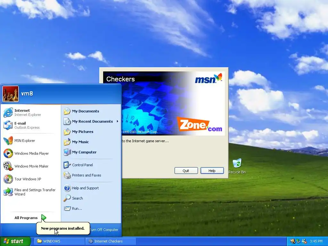This screenshot has width=328, height=246.
Task: Expand the My Recent Documents submenu arrow
Action: tap(118, 121)
